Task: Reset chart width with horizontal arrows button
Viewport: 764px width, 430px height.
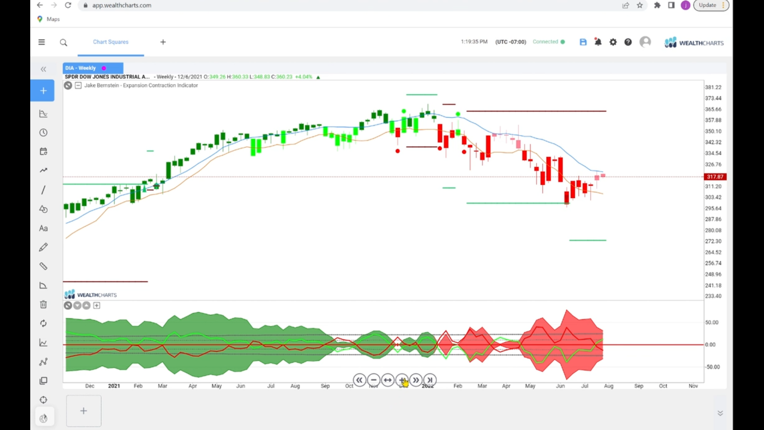Action: [388, 380]
